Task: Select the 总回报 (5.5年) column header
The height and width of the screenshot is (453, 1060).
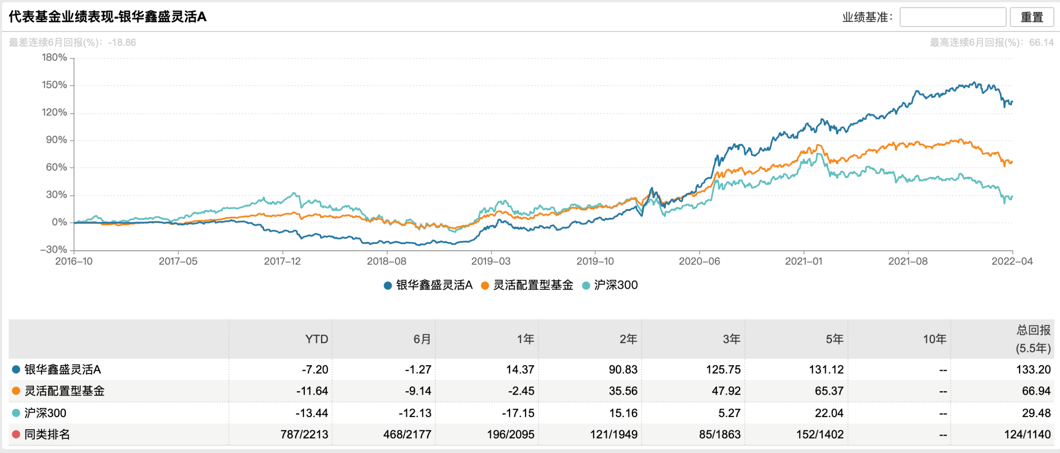Action: (1033, 339)
